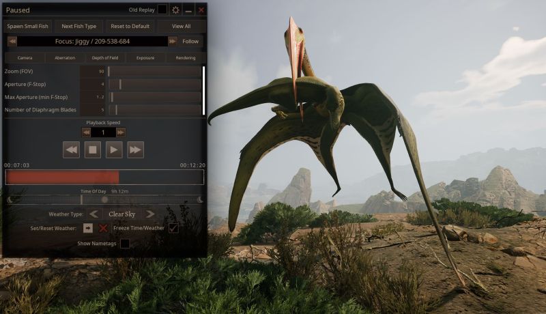
Task: Click the play button
Action: point(114,149)
